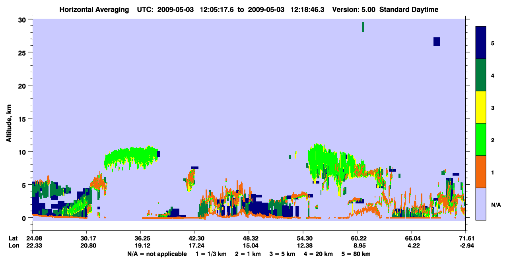Image resolution: width=517 pixels, height=265 pixels.
Task: Click legend text 'N/A = not applicable'
Action: tap(157, 254)
